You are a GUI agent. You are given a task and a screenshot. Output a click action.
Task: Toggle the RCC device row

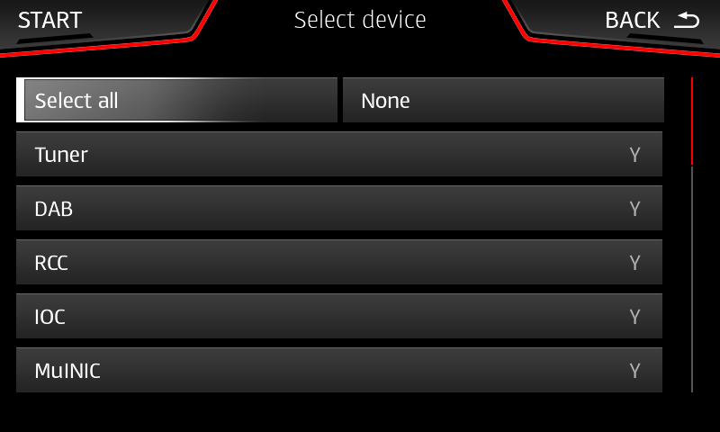339,262
